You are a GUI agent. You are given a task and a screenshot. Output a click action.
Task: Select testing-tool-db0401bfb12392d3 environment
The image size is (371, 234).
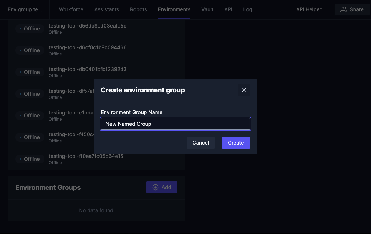coord(88,69)
